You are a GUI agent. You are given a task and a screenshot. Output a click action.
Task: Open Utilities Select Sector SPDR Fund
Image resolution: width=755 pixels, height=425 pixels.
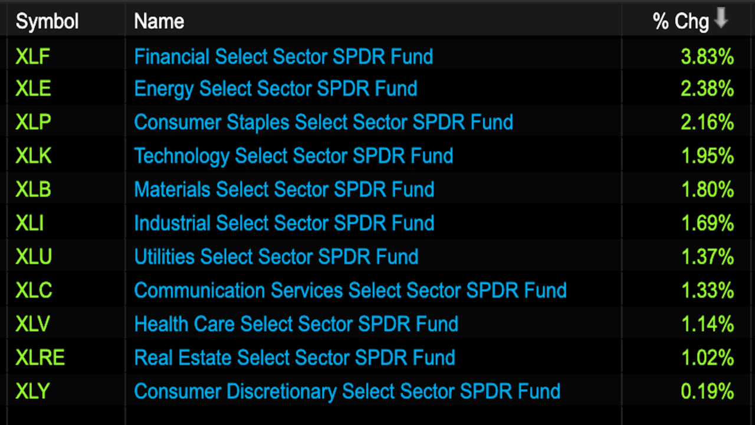[x=276, y=257]
